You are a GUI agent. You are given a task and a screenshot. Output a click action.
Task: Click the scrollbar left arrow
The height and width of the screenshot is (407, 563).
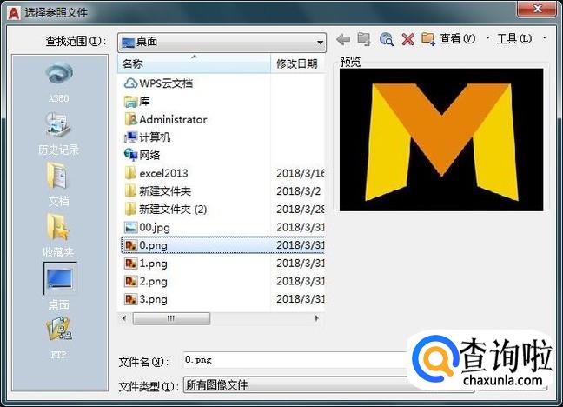pos(124,318)
